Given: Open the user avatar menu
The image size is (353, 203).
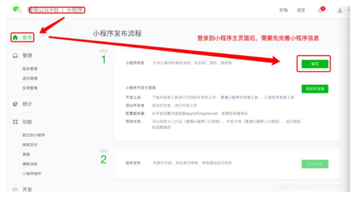Looking at the screenshot, I should coord(339,10).
